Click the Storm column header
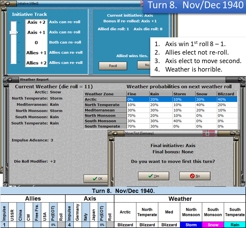Image resolution: width=246 pixels, height=228 pixels. [184, 94]
